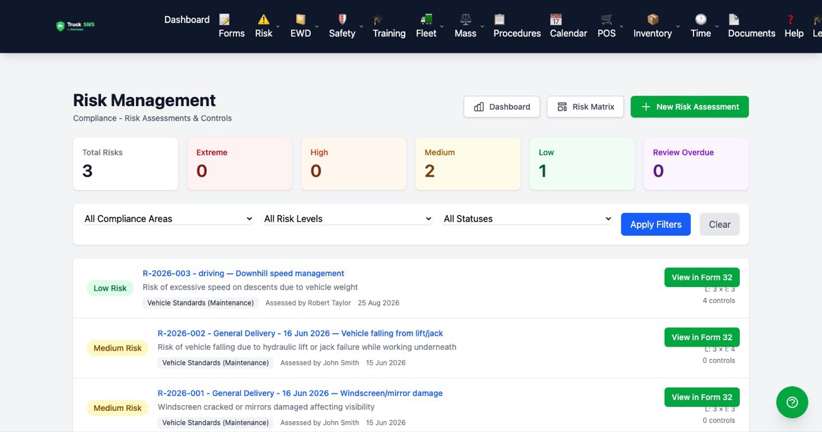Click the Truck SMS logo
822x432 pixels.
(x=75, y=26)
